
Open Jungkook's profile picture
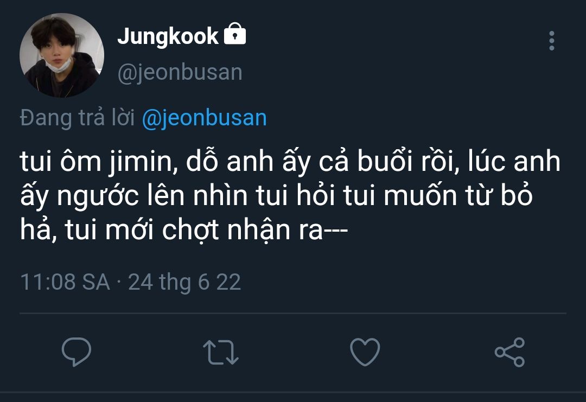click(61, 55)
